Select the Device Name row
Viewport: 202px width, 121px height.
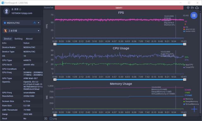pos(22,47)
